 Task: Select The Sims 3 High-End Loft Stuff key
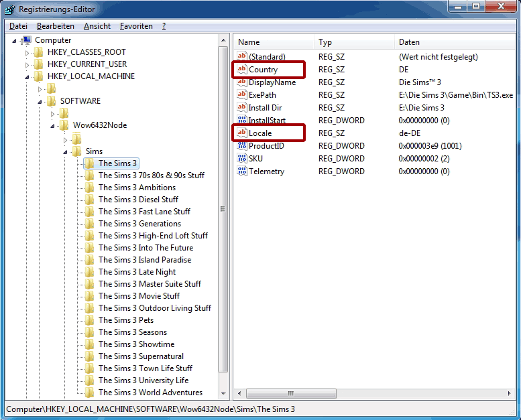[x=153, y=236]
